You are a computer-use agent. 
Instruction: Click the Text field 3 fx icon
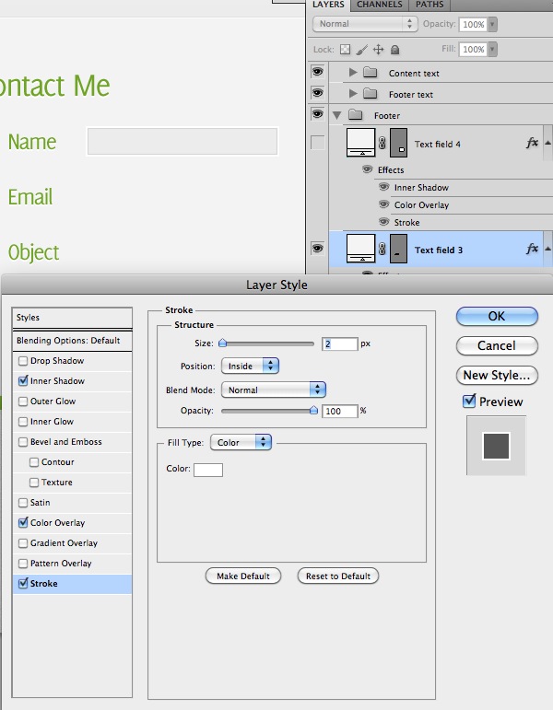532,249
